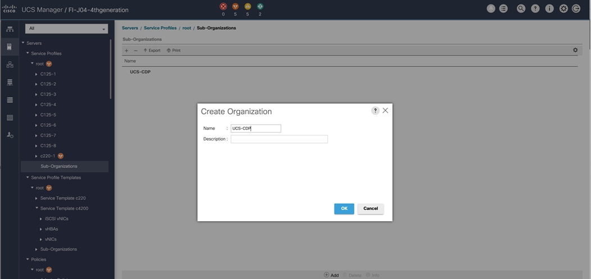This screenshot has height=279, width=591.
Task: Open the system settings gear in header
Action: pos(563,8)
